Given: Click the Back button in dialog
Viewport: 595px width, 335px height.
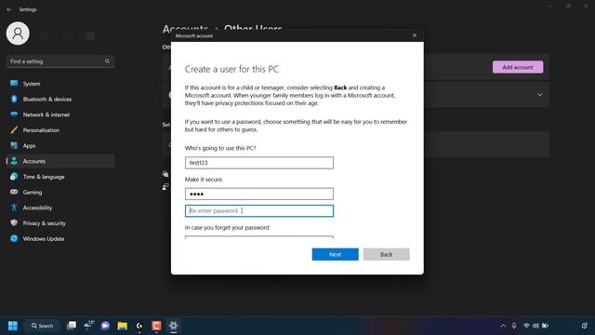Looking at the screenshot, I should click(x=387, y=254).
